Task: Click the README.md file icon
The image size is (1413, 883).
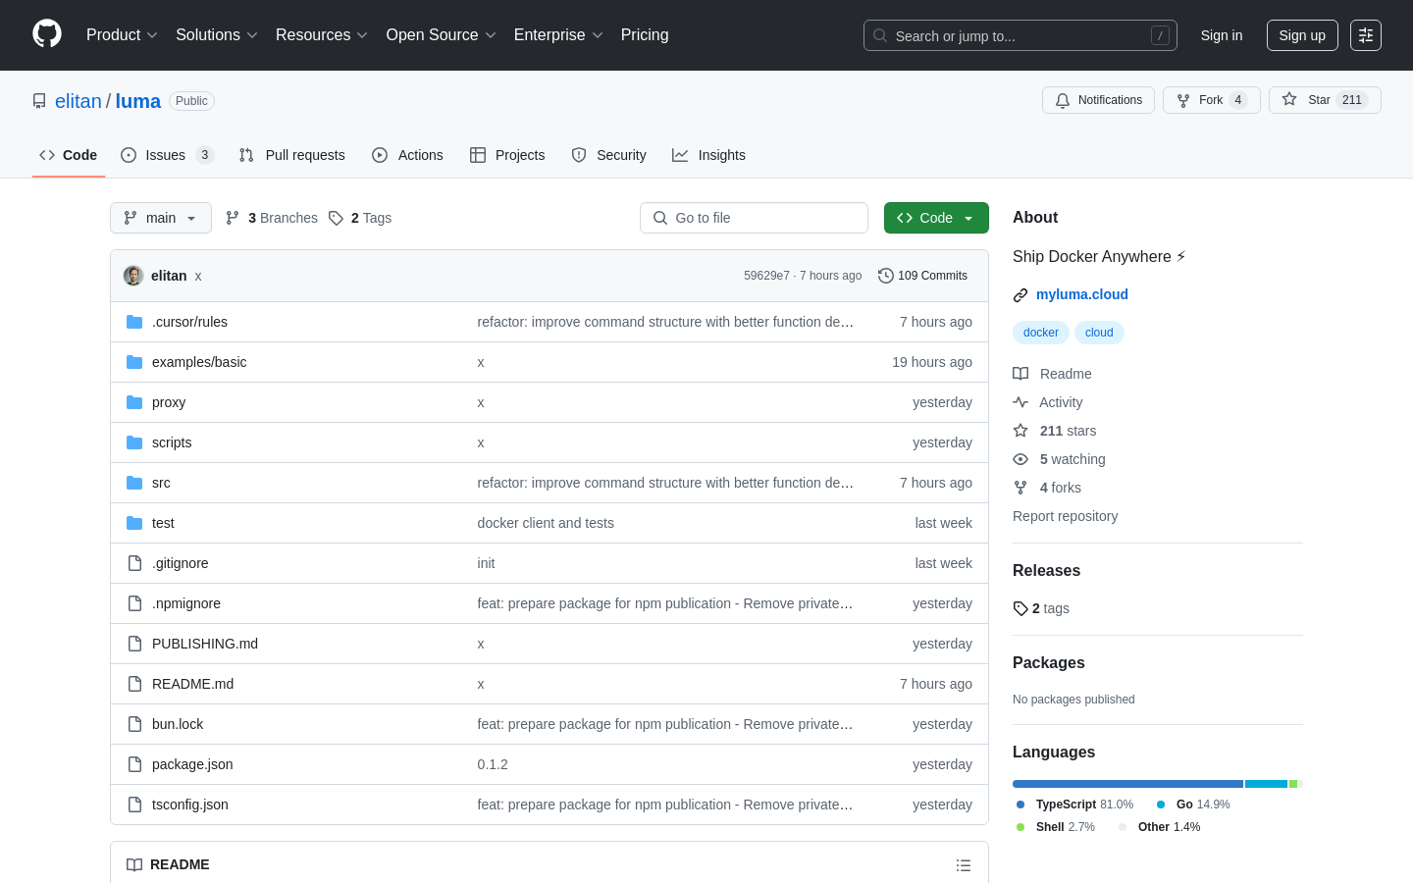Action: 134,684
